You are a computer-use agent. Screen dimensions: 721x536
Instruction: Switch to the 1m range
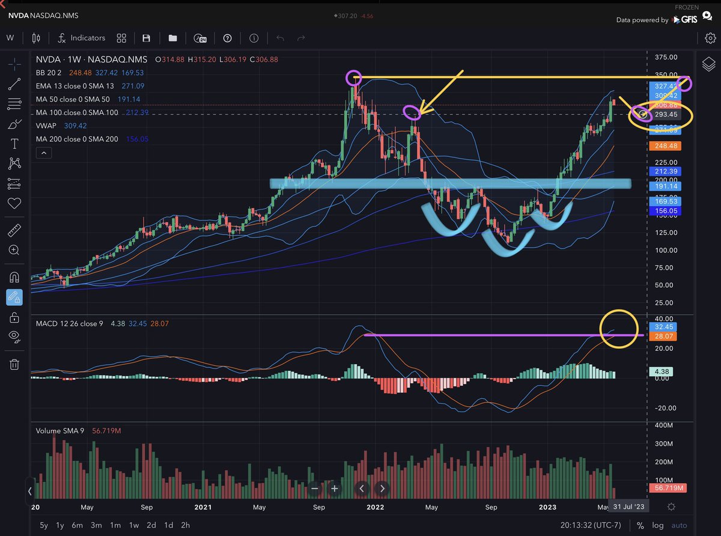[115, 525]
